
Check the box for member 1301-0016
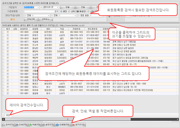(8, 45)
